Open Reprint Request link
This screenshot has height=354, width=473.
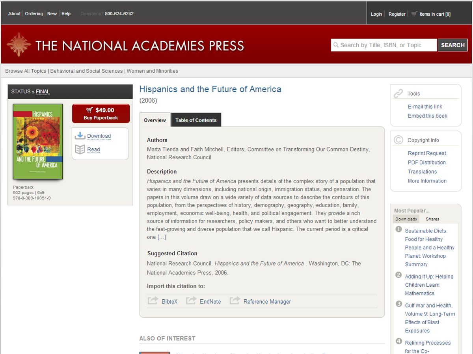[427, 153]
